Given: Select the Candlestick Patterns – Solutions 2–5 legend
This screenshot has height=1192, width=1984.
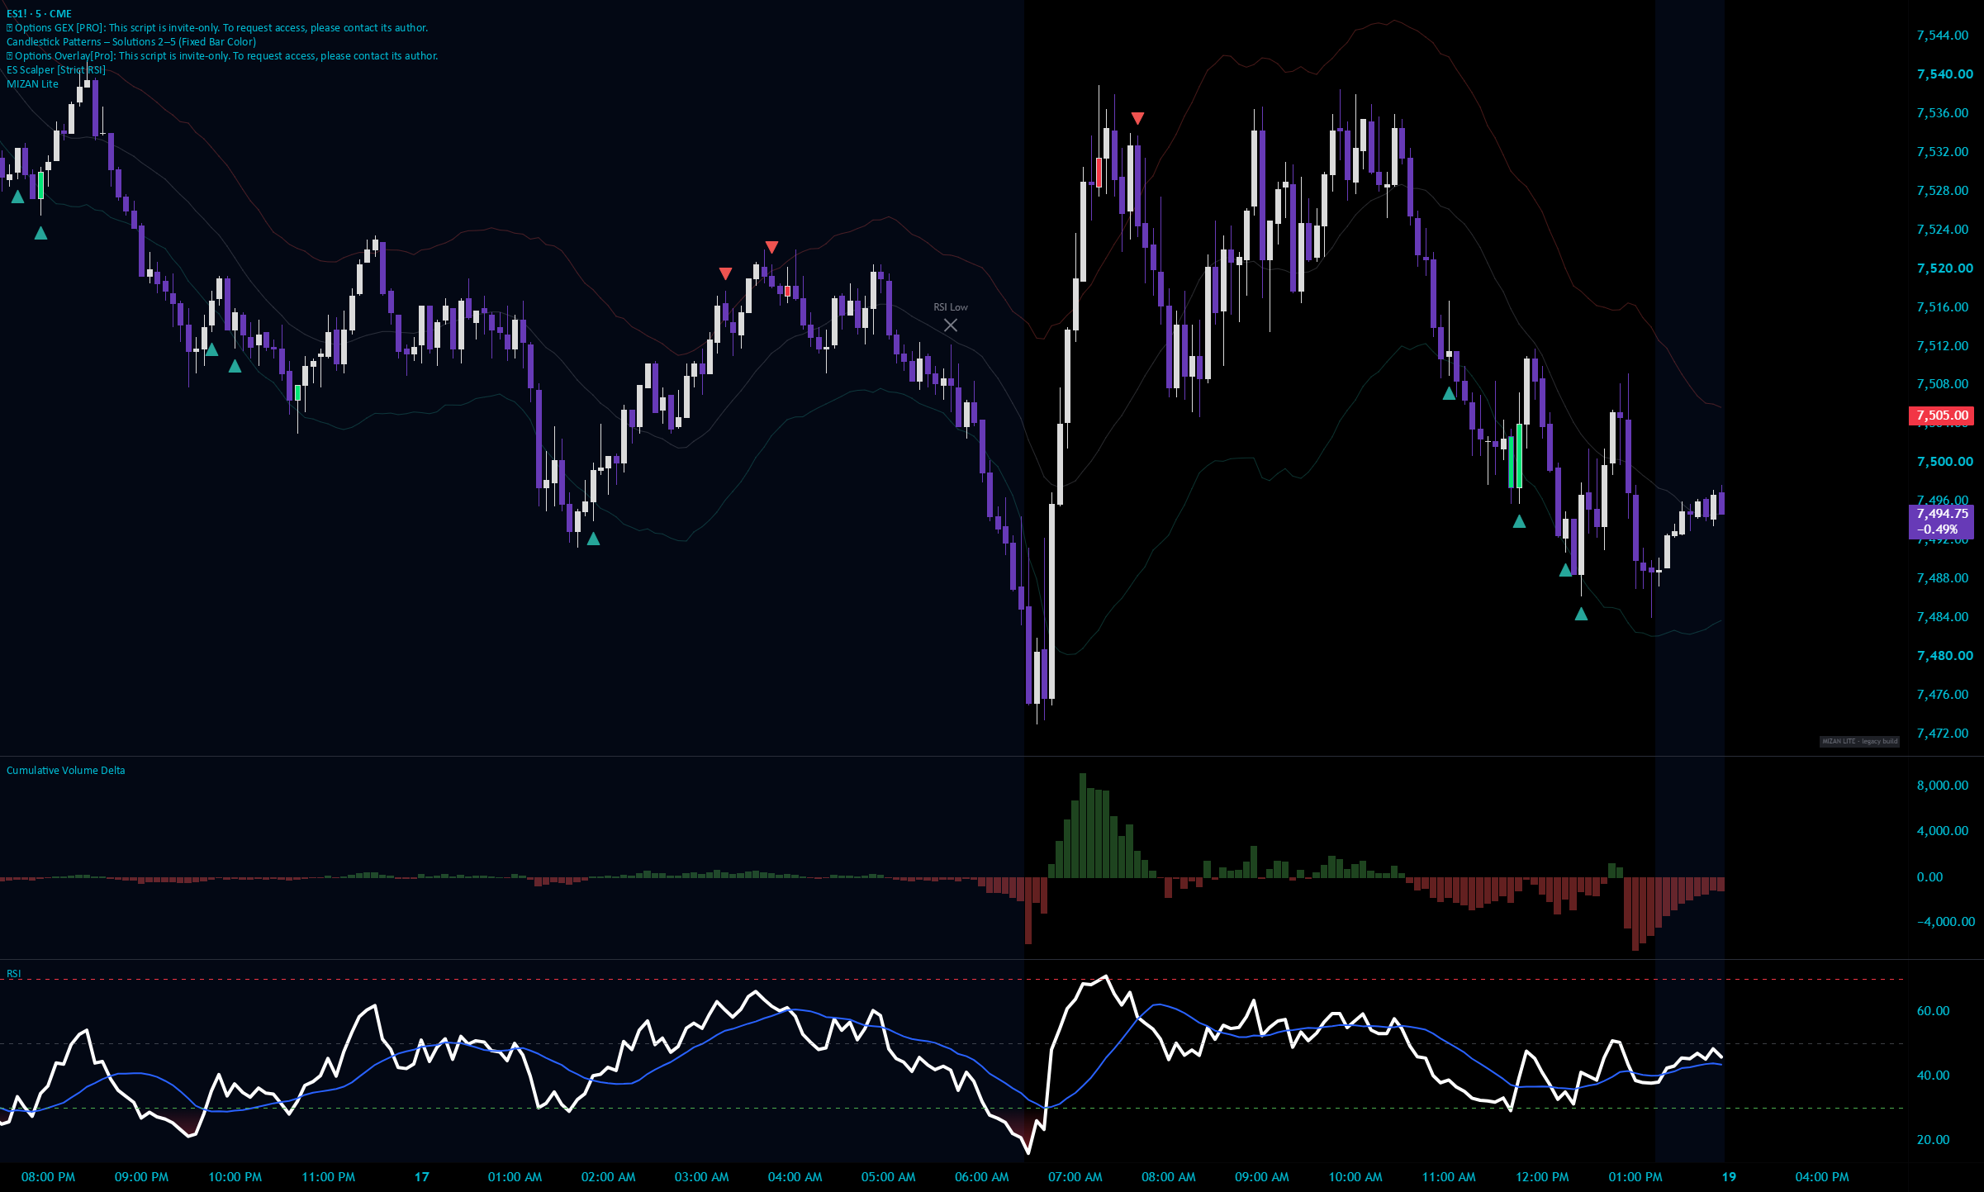Looking at the screenshot, I should point(131,42).
